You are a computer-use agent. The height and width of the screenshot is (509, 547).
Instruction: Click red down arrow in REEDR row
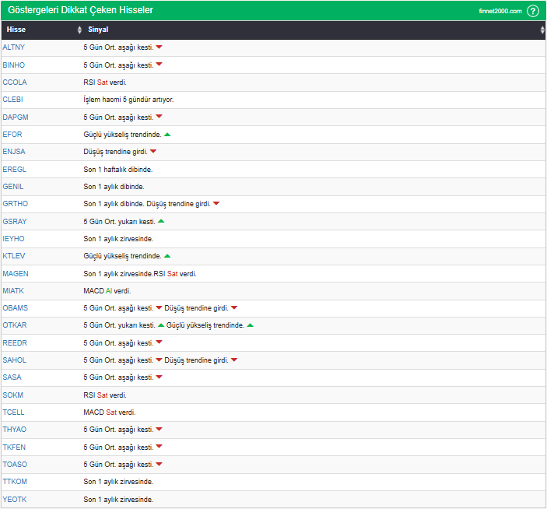(159, 342)
